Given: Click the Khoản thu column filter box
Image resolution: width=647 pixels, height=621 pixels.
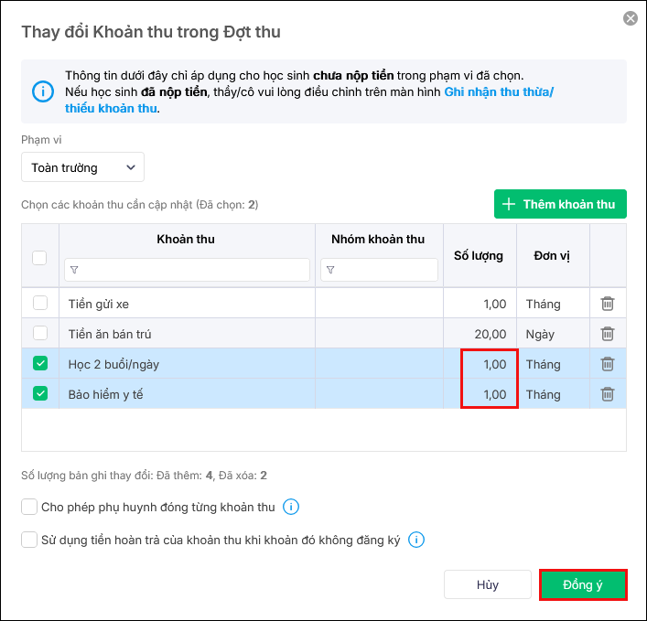Looking at the screenshot, I should [188, 270].
